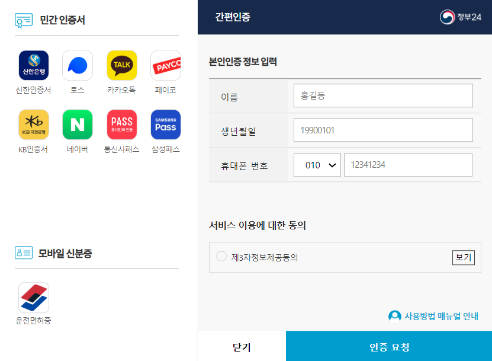The width and height of the screenshot is (492, 361).
Task: Click the 닫기 close button
Action: click(x=242, y=346)
